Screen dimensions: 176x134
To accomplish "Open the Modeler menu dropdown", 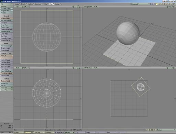I will [7, 6].
